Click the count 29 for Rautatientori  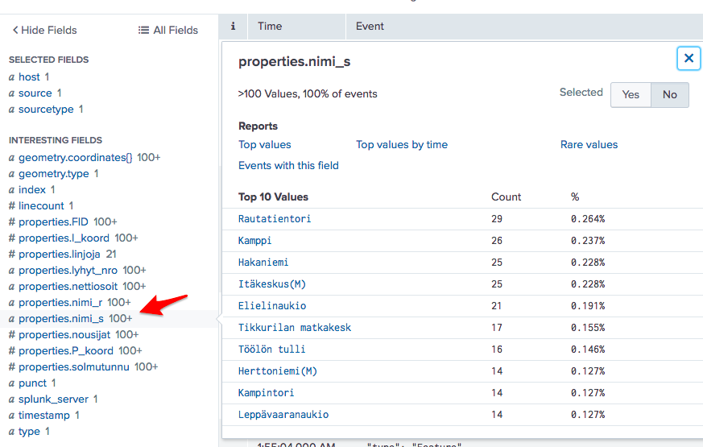click(x=497, y=219)
